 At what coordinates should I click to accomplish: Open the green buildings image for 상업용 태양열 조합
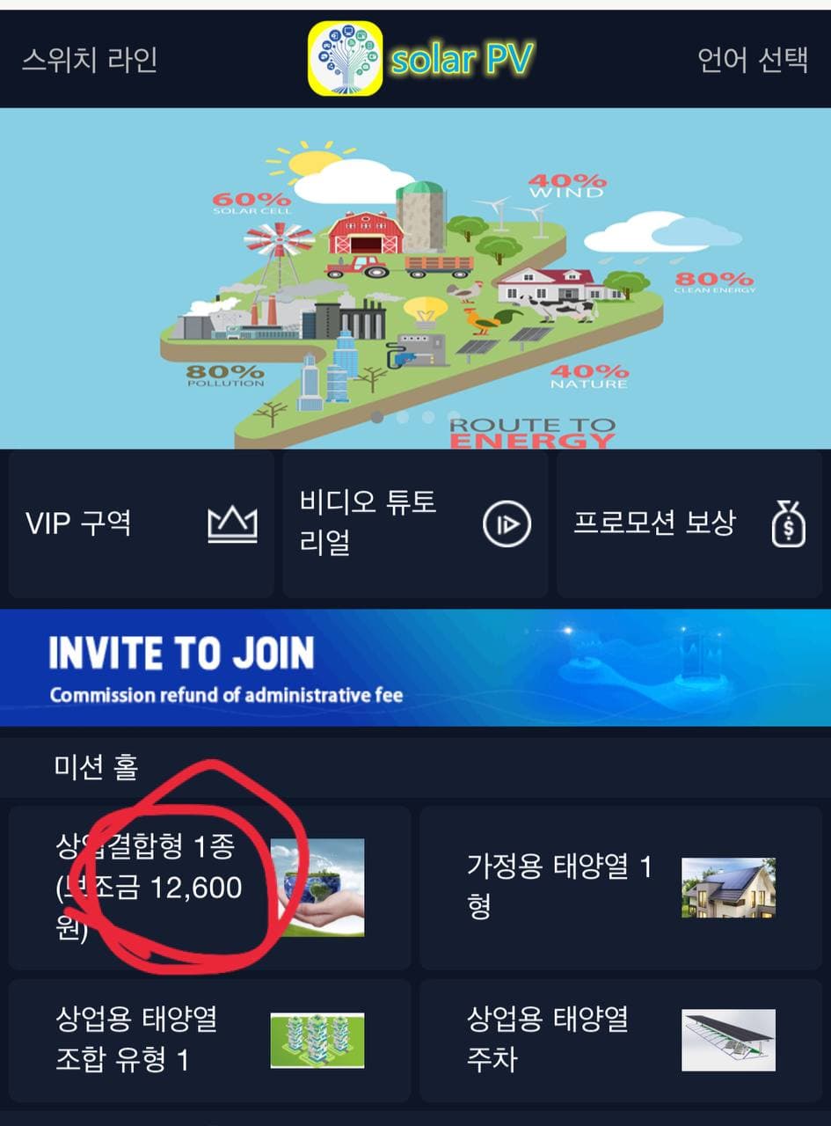tap(317, 1040)
